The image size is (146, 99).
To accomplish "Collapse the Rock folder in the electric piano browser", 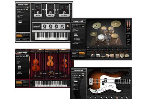I will 18,17.
